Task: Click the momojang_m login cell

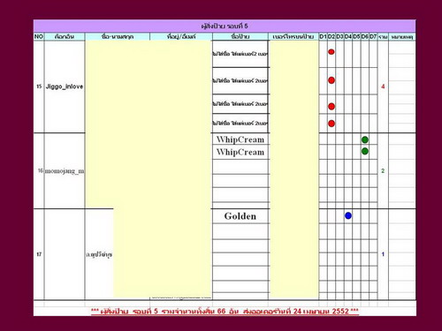Action: (65, 171)
